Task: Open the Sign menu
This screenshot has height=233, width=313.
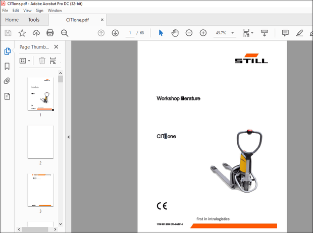Action: click(39, 11)
